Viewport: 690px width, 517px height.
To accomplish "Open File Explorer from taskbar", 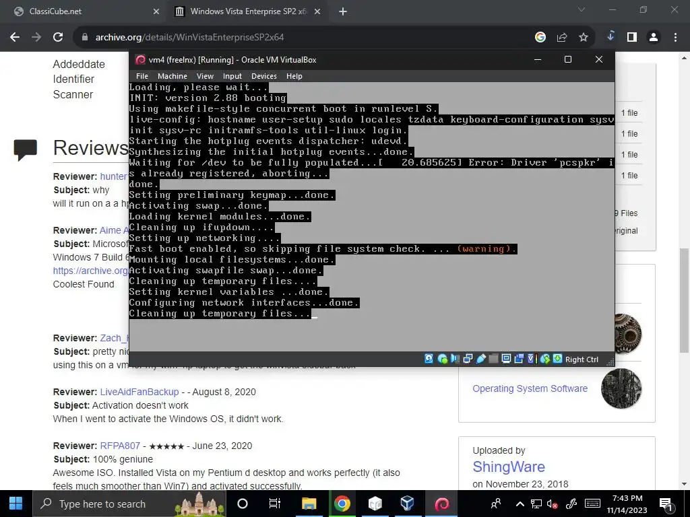I will (309, 504).
